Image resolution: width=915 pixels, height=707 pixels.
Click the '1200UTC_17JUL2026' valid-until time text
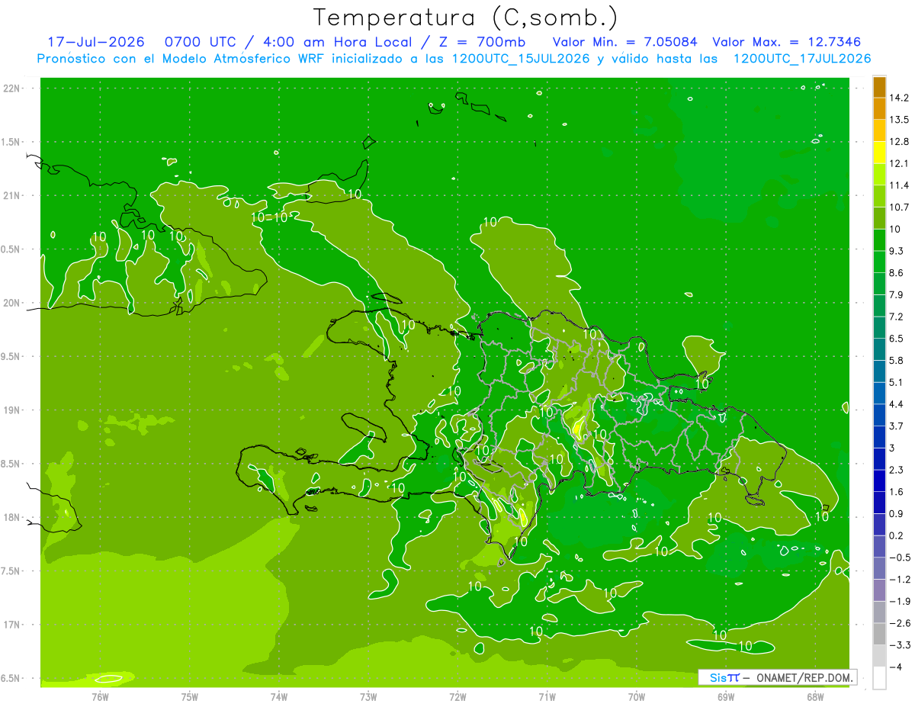(x=802, y=59)
